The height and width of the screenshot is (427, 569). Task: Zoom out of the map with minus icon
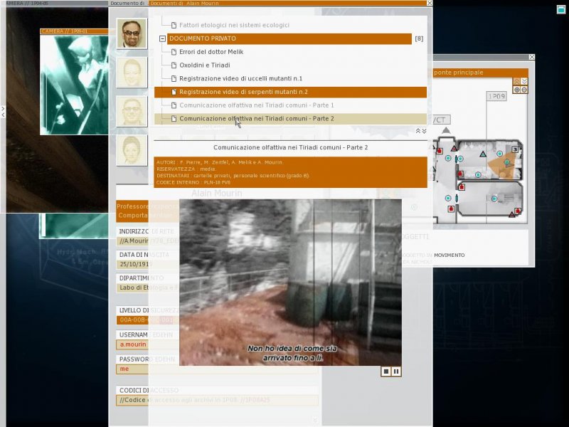tap(524, 90)
